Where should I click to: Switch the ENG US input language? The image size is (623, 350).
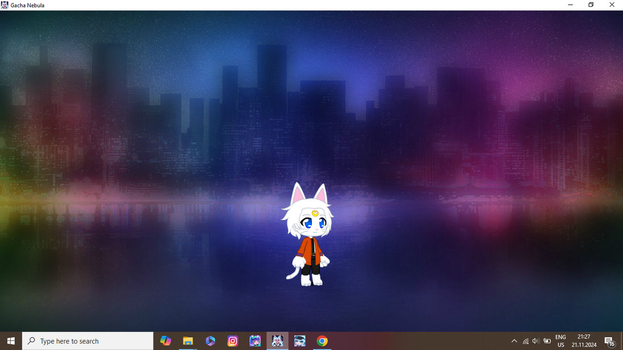[561, 341]
